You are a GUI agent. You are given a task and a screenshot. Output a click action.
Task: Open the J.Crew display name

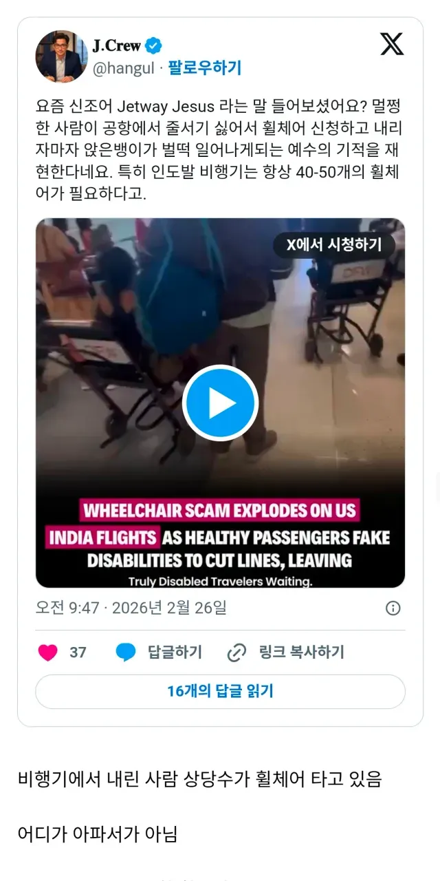coord(117,46)
